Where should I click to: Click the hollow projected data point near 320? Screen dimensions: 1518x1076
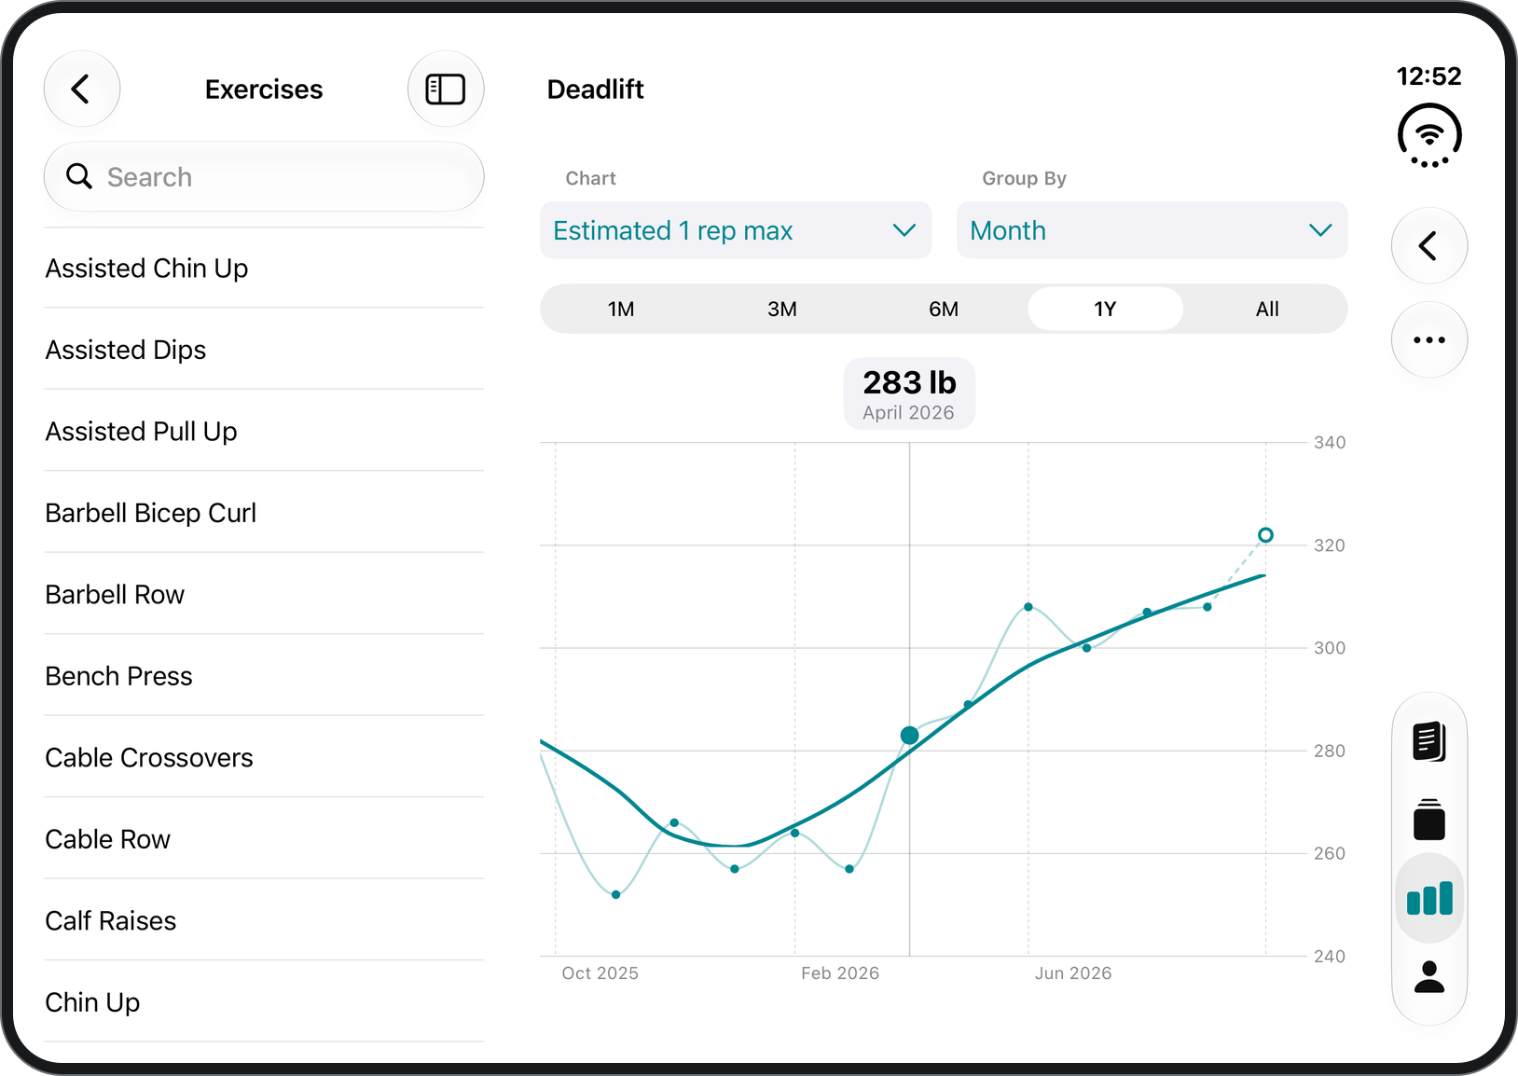(1265, 535)
